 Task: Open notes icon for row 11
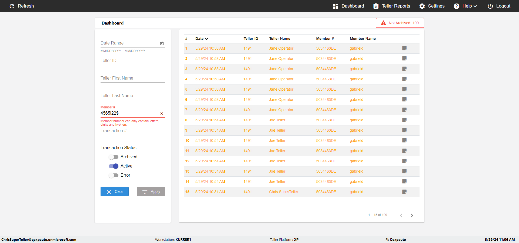(x=404, y=151)
